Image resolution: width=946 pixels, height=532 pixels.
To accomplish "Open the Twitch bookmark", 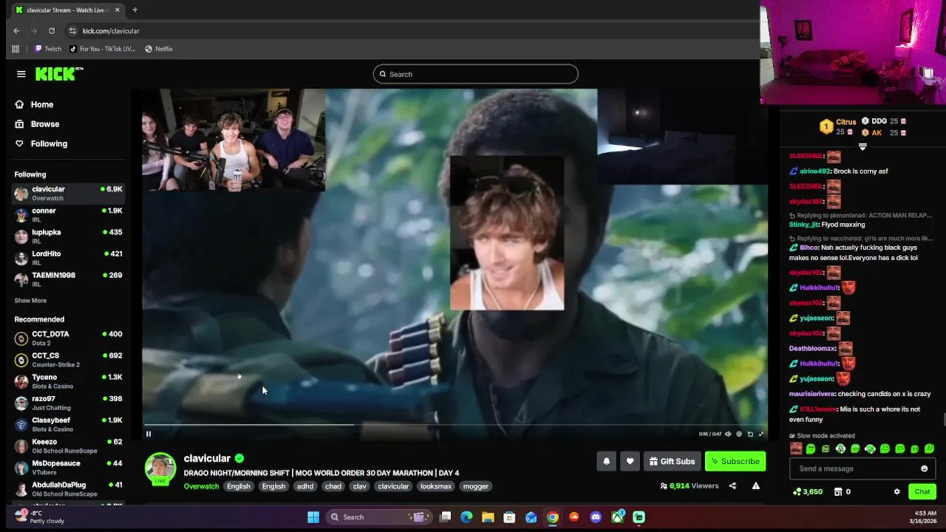I will (48, 49).
